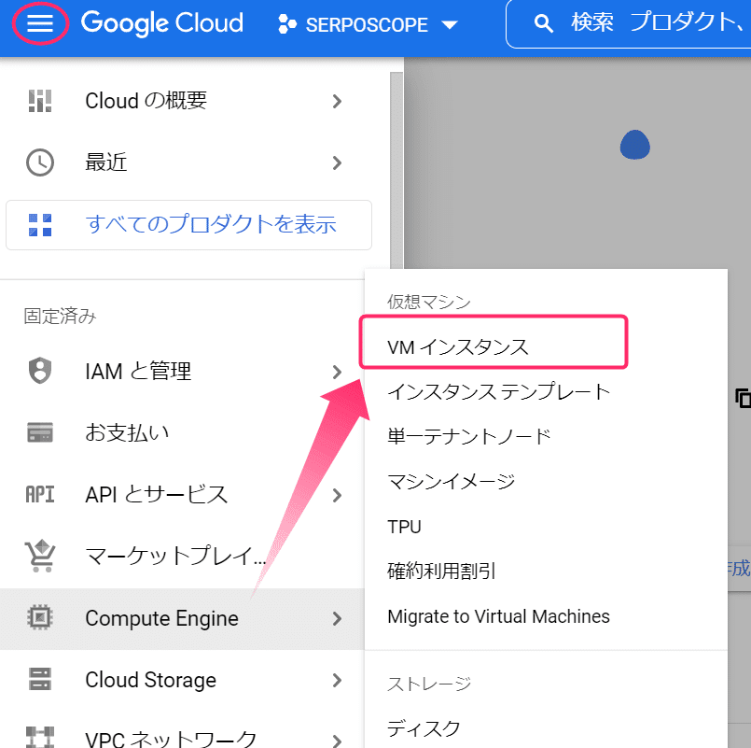This screenshot has height=748, width=751.
Task: Select 確約利用割引 submenu entry
Action: (546, 572)
